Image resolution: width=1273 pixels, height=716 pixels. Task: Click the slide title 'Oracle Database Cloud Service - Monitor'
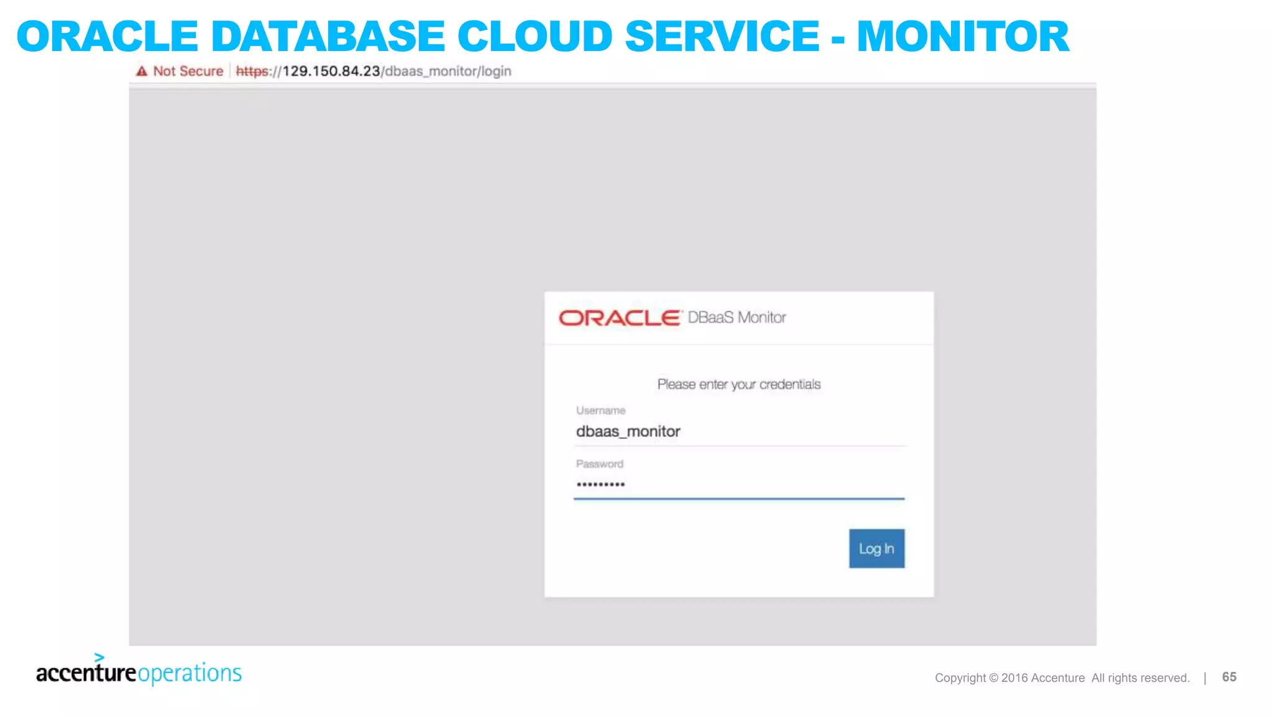click(x=543, y=36)
